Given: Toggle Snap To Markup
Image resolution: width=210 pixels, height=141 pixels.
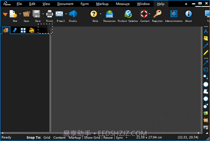Looking at the screenshot, I should (75, 137).
